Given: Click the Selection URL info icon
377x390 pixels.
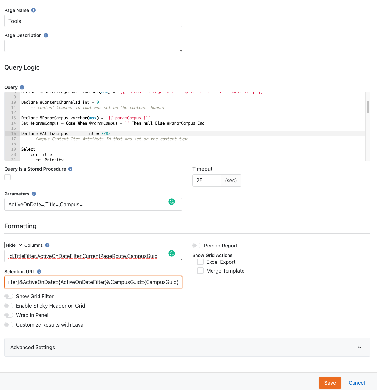Looking at the screenshot, I should [39, 272].
